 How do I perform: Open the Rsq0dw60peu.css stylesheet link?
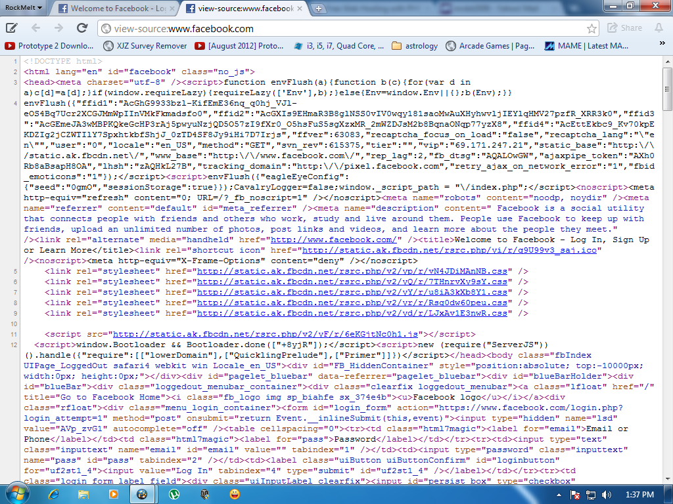[x=352, y=303]
